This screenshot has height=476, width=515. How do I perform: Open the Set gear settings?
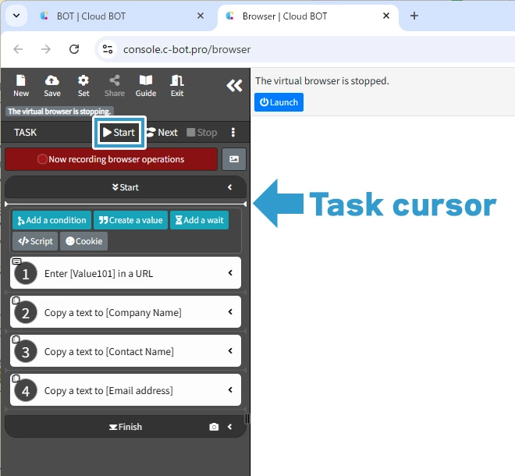pos(83,85)
